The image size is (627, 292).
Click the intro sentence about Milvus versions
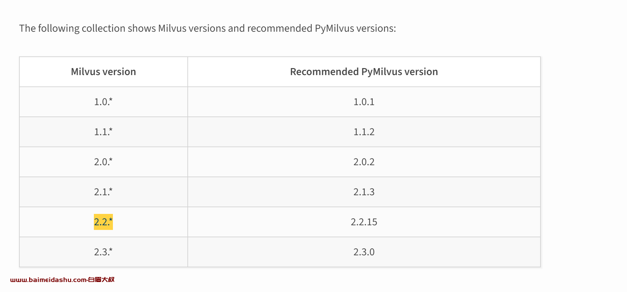click(x=207, y=28)
